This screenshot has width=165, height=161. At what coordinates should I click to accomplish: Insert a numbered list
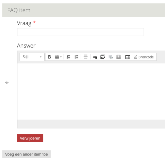[68, 57]
